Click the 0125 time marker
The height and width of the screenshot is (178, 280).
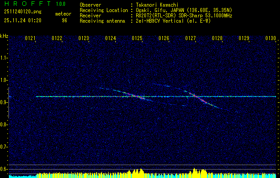(x=137, y=38)
